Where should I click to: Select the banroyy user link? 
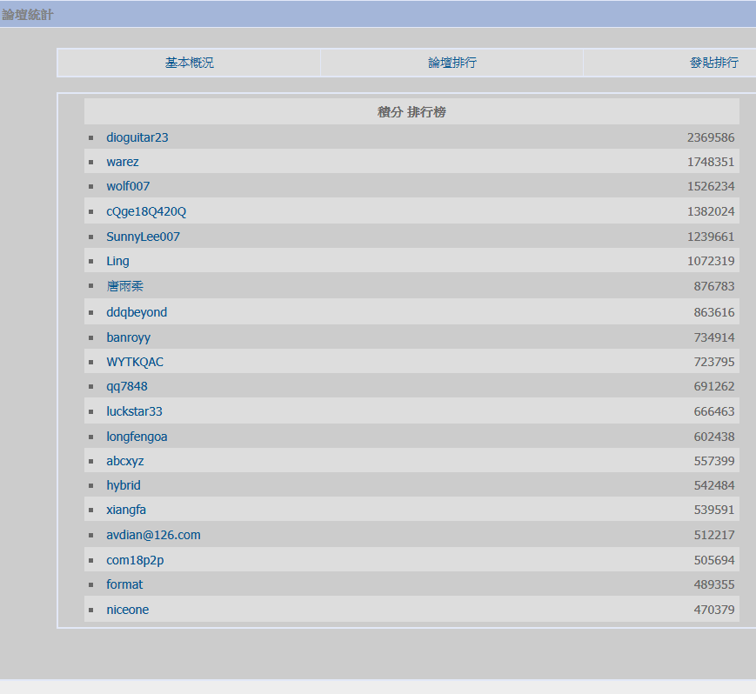[128, 337]
